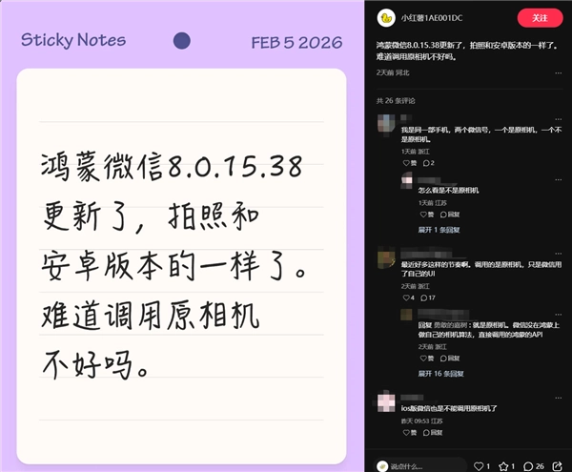The height and width of the screenshot is (472, 572).
Task: Open options for the 最近好多这样的节奏啊 comment
Action: tap(558, 254)
